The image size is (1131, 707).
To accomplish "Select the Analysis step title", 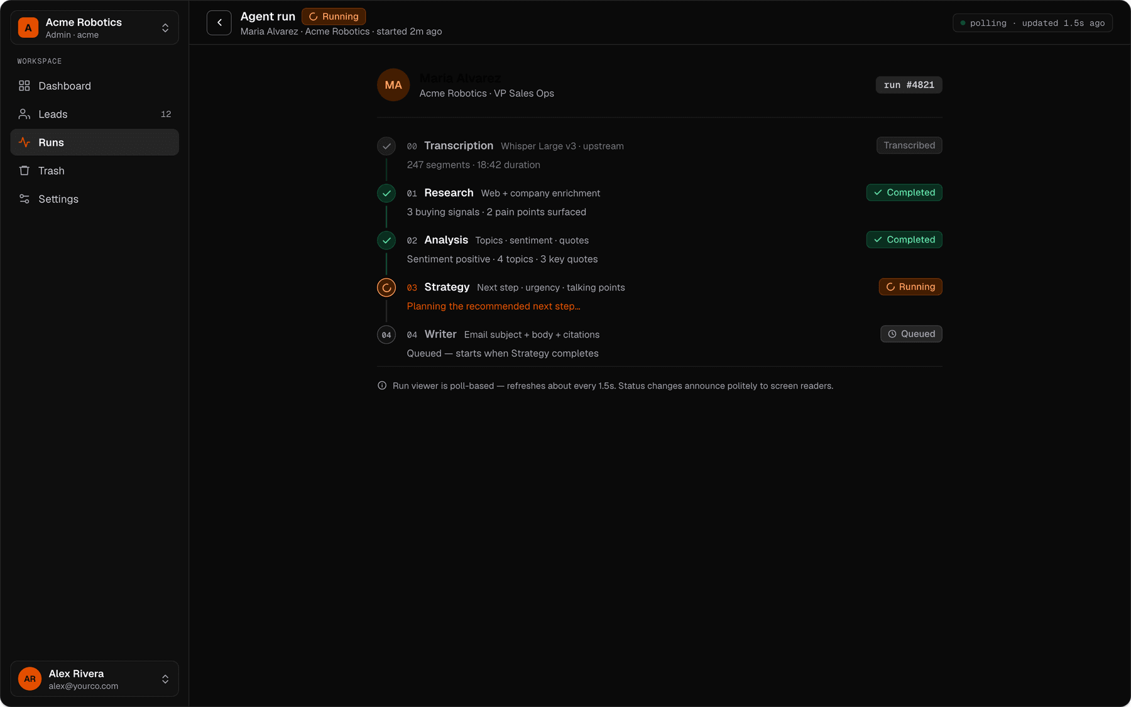I will (x=446, y=239).
